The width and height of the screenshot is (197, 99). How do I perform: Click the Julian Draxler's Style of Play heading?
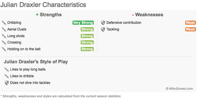pyautogui.click(x=36, y=62)
